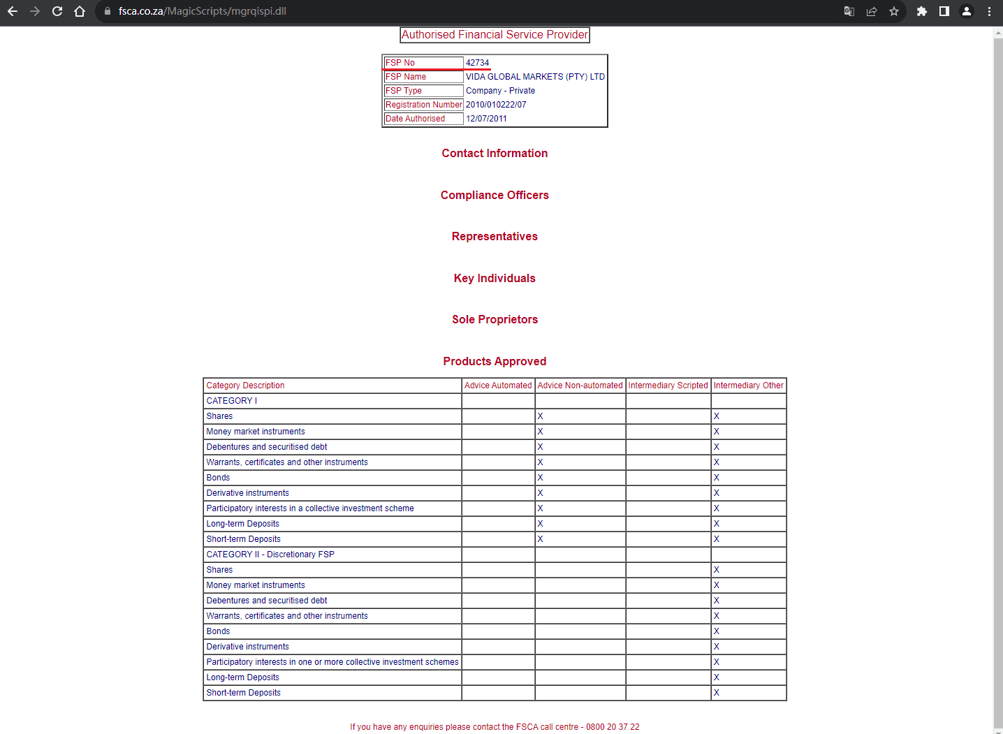1003x734 pixels.
Task: Open browser extensions menu
Action: tap(922, 11)
